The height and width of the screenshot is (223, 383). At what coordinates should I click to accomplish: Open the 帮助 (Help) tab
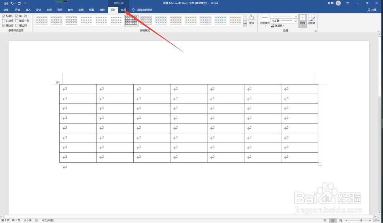click(x=102, y=10)
